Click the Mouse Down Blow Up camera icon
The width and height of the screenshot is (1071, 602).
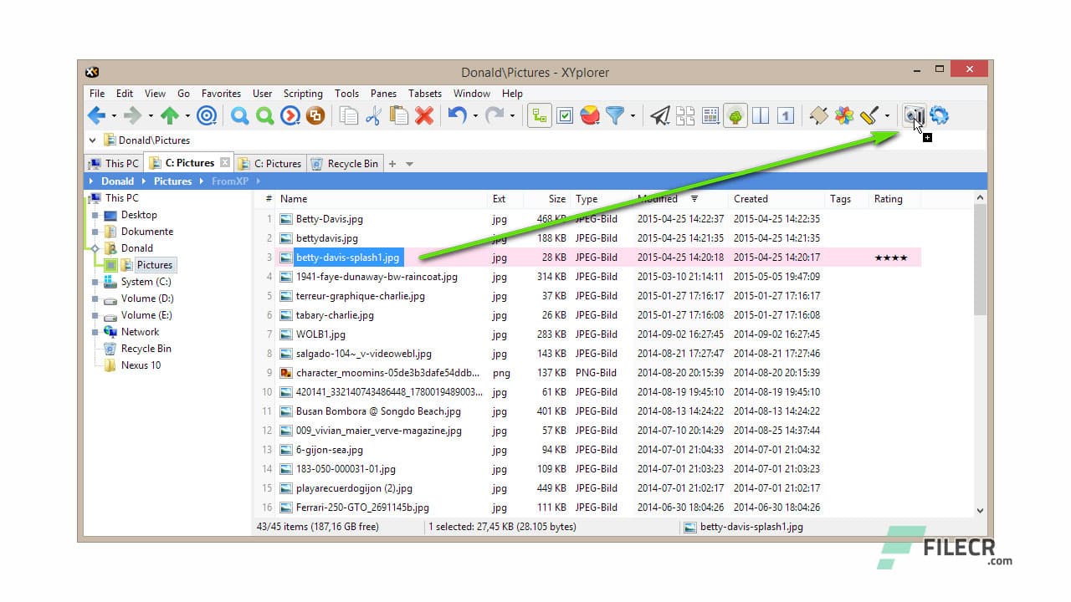pyautogui.click(x=914, y=116)
